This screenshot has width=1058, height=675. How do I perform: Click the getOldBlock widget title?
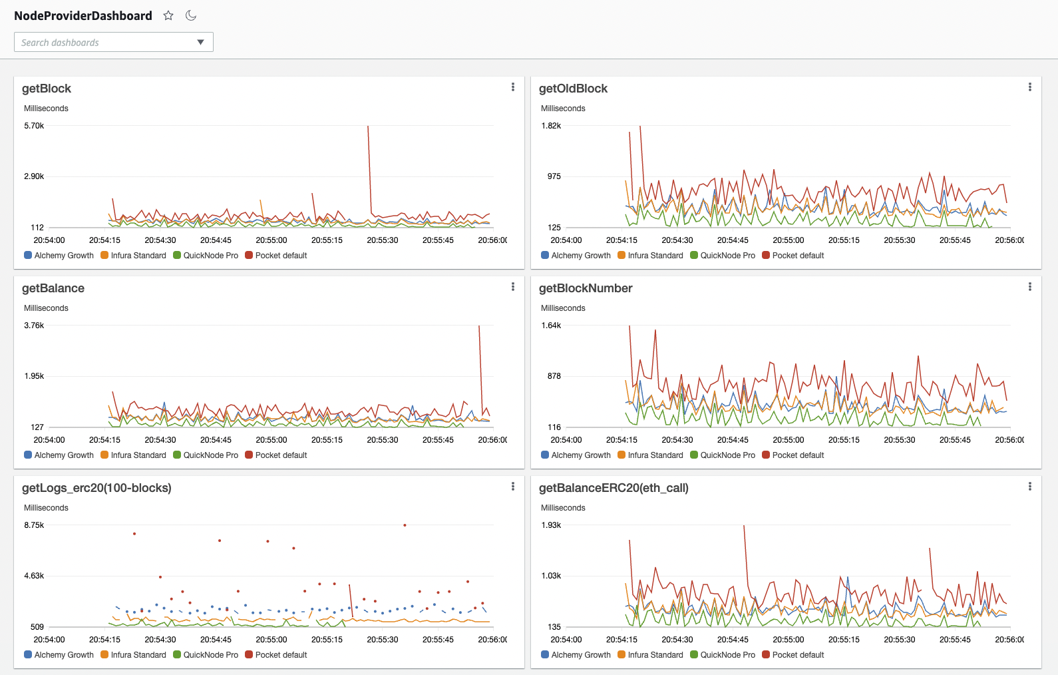[573, 89]
